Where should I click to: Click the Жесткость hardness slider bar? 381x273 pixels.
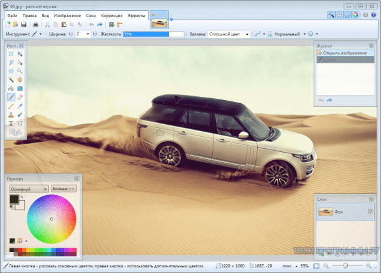[153, 34]
